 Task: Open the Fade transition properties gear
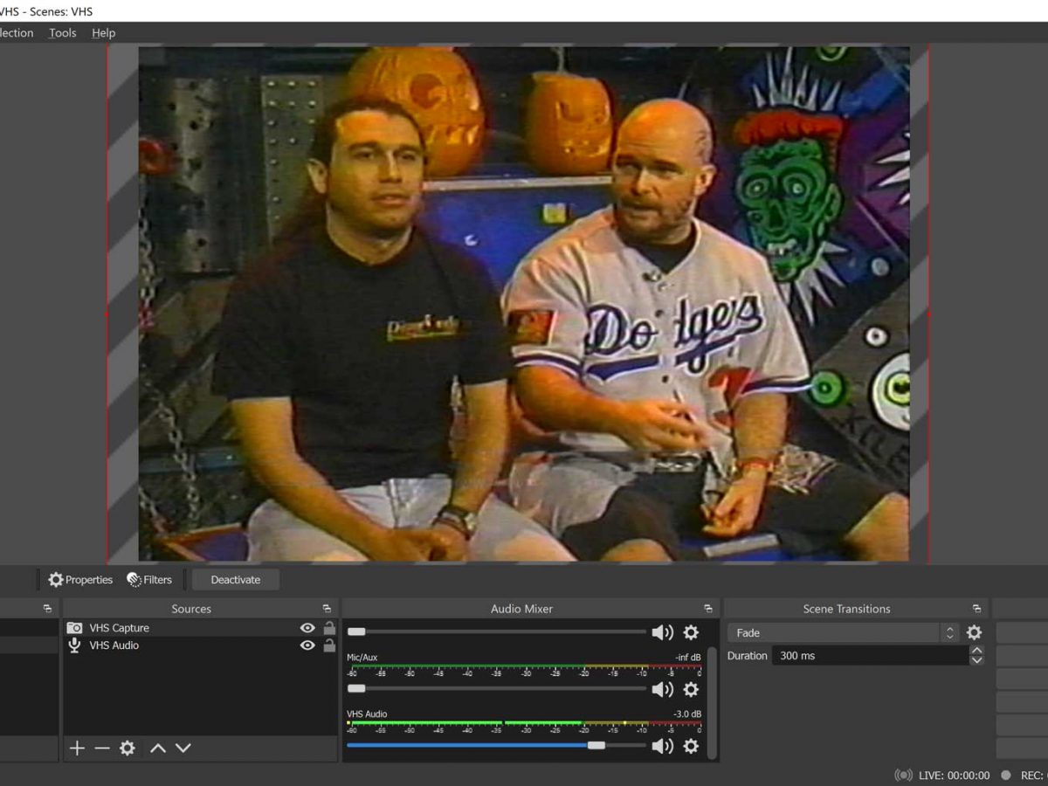click(x=974, y=633)
